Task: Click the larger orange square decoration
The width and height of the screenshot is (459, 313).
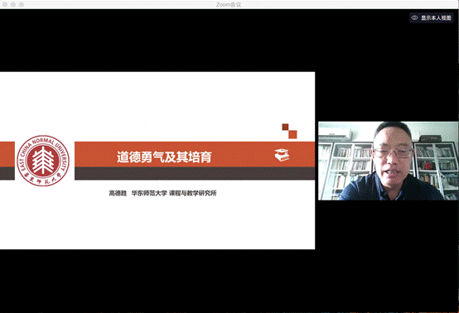Action: (x=292, y=134)
